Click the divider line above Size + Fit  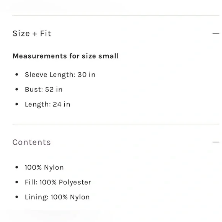click(x=116, y=15)
